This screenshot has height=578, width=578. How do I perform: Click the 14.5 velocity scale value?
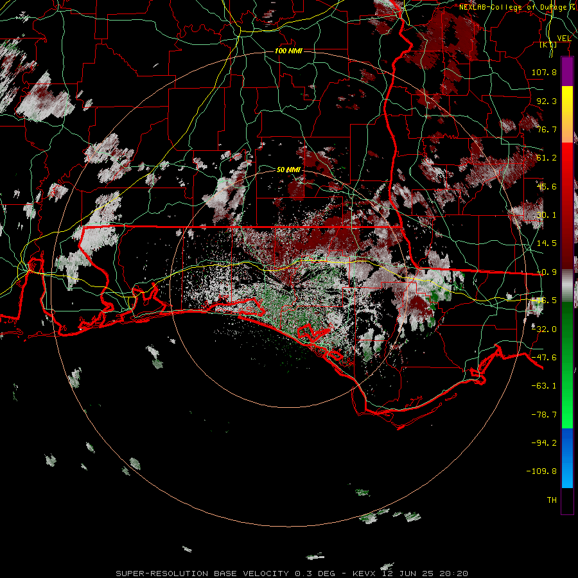point(547,243)
